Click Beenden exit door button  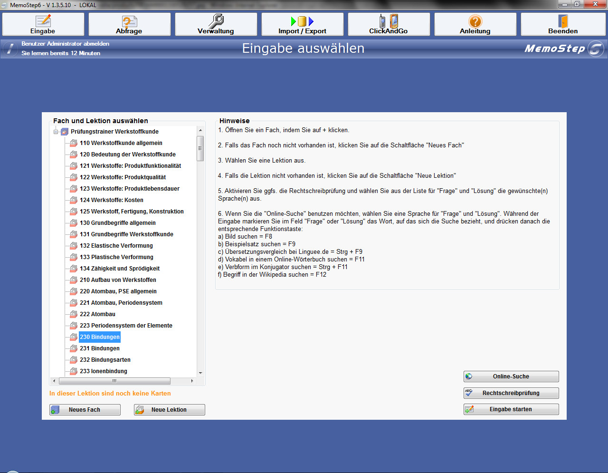coord(563,24)
